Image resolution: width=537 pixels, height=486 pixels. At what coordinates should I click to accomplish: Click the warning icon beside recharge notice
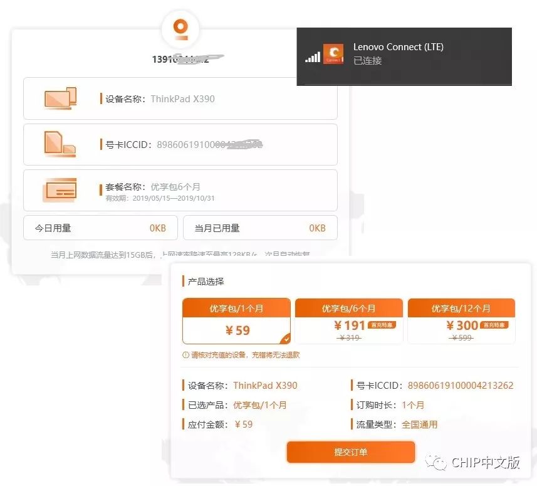(x=185, y=355)
